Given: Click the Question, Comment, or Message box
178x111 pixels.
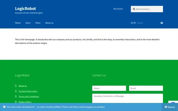Looking at the screenshot, I should pos(127,98).
